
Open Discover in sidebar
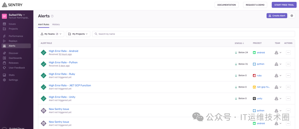pyautogui.click(x=13, y=53)
